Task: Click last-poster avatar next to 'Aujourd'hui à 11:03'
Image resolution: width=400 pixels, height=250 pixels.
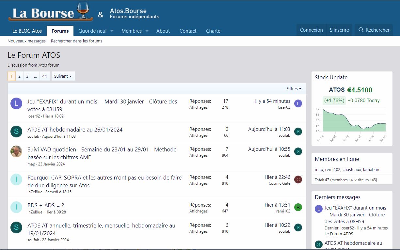Action: pyautogui.click(x=298, y=132)
